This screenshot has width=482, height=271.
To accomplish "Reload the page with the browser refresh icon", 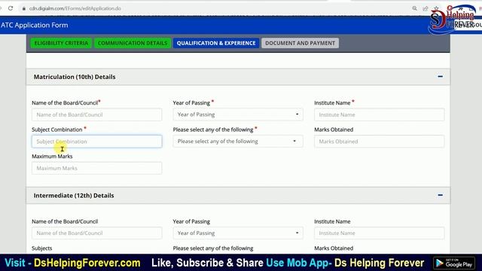I will pyautogui.click(x=11, y=8).
